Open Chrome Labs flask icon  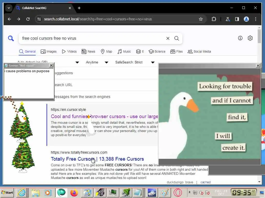tap(228, 19)
